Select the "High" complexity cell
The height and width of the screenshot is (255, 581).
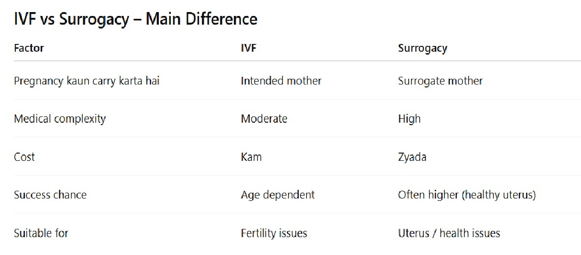coord(409,119)
